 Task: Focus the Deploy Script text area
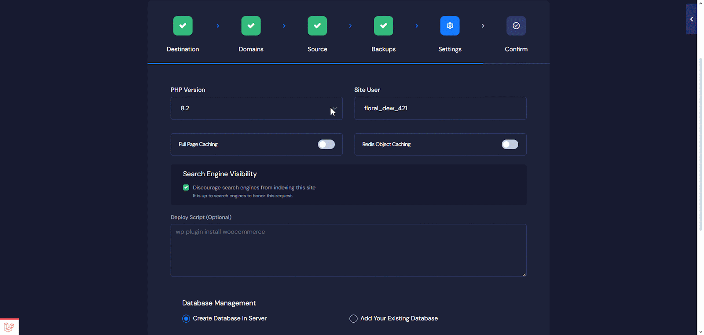pos(348,250)
